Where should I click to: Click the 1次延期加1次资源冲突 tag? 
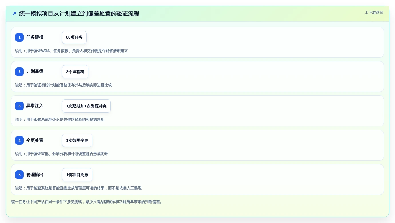click(86, 106)
